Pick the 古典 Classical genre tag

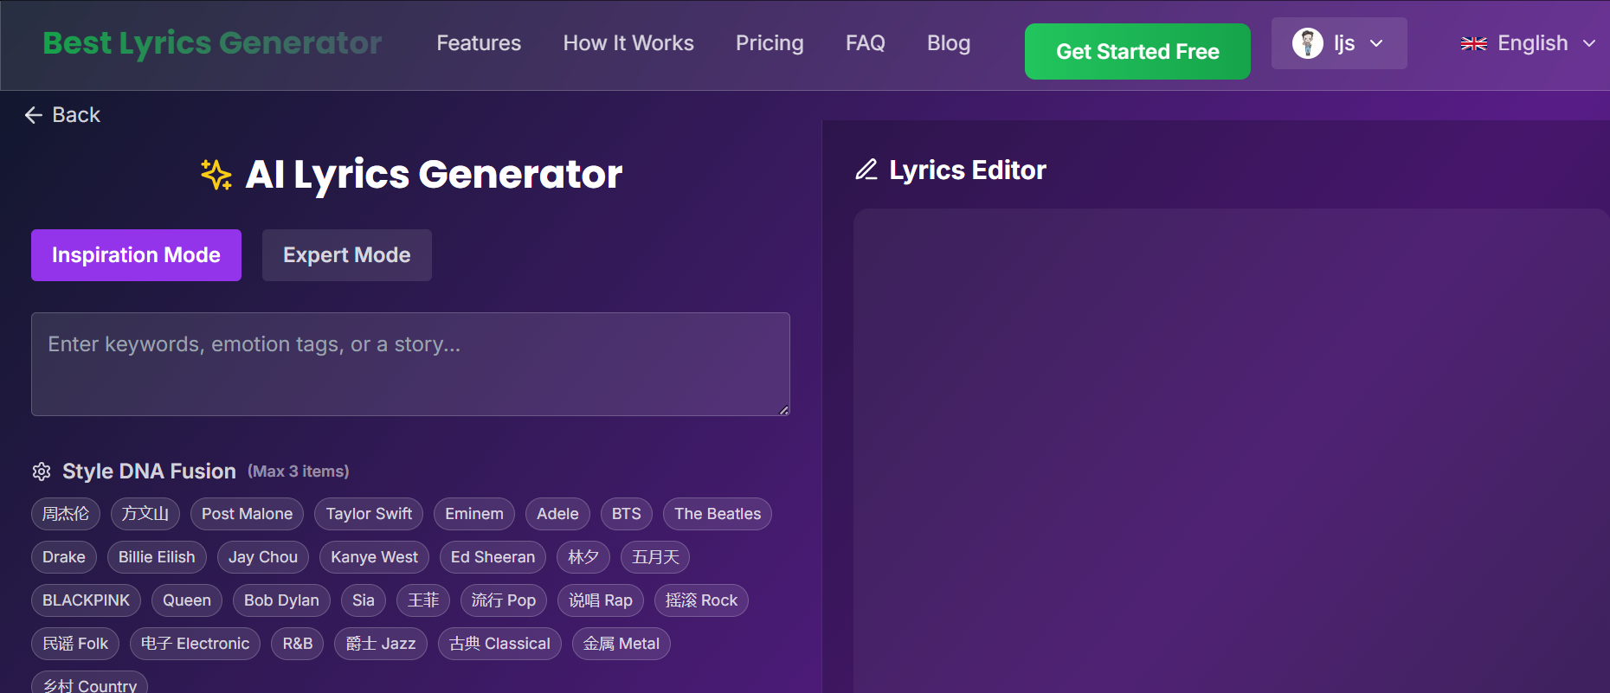[499, 644]
